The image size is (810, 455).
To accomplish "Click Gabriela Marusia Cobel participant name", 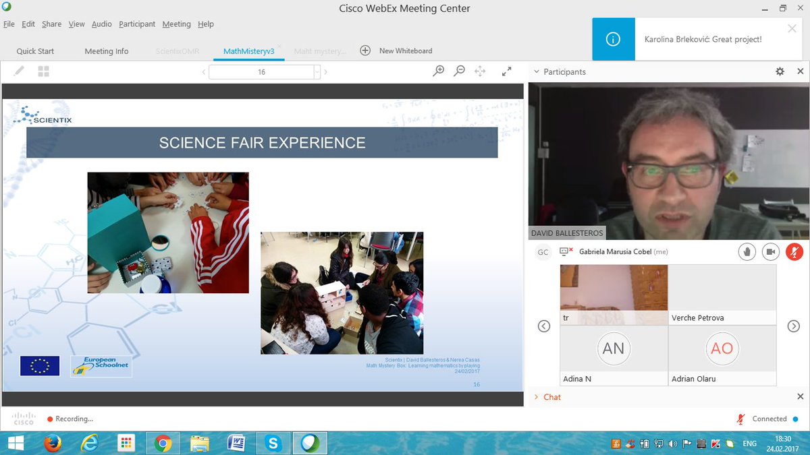I will 614,251.
